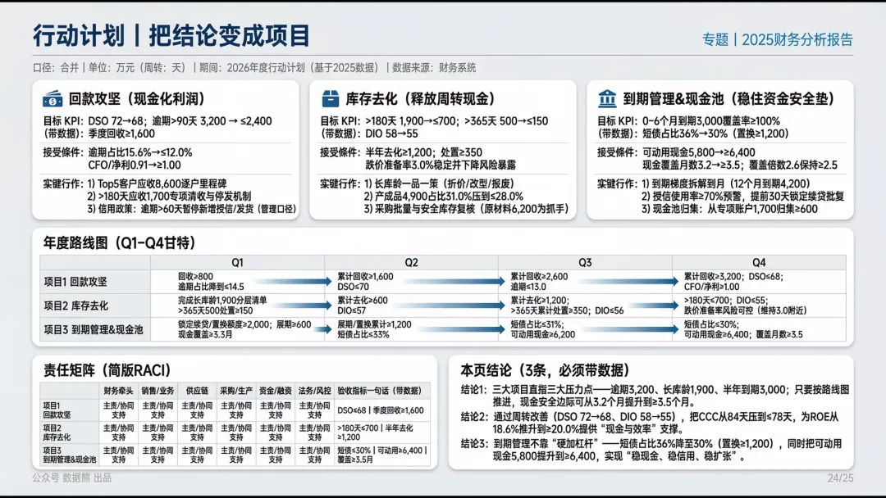This screenshot has height=498, width=886.
Task: Click the 供应链 column header in RACI table
Action: tap(197, 391)
